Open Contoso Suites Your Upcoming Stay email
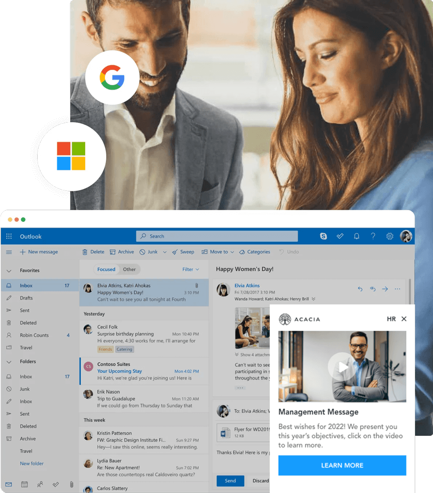This screenshot has width=433, height=493. point(144,371)
